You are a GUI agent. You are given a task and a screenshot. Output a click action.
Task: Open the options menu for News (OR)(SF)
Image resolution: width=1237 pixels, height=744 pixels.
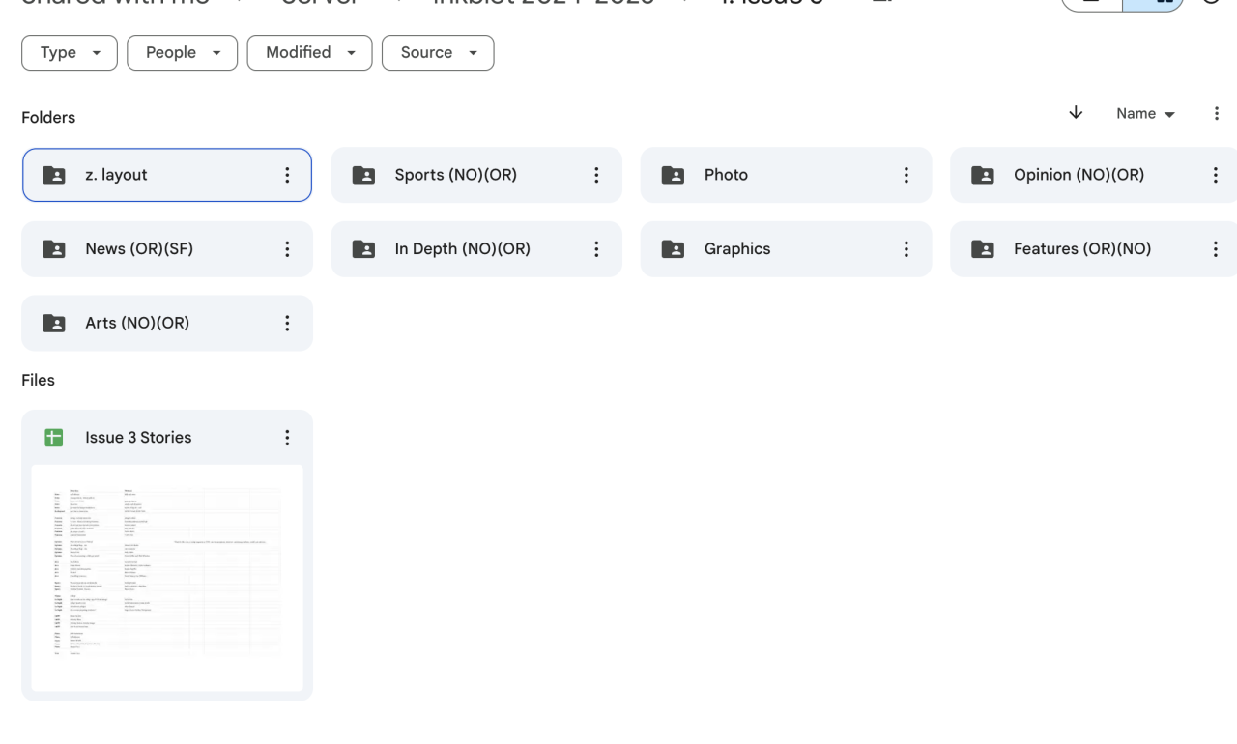[287, 249]
